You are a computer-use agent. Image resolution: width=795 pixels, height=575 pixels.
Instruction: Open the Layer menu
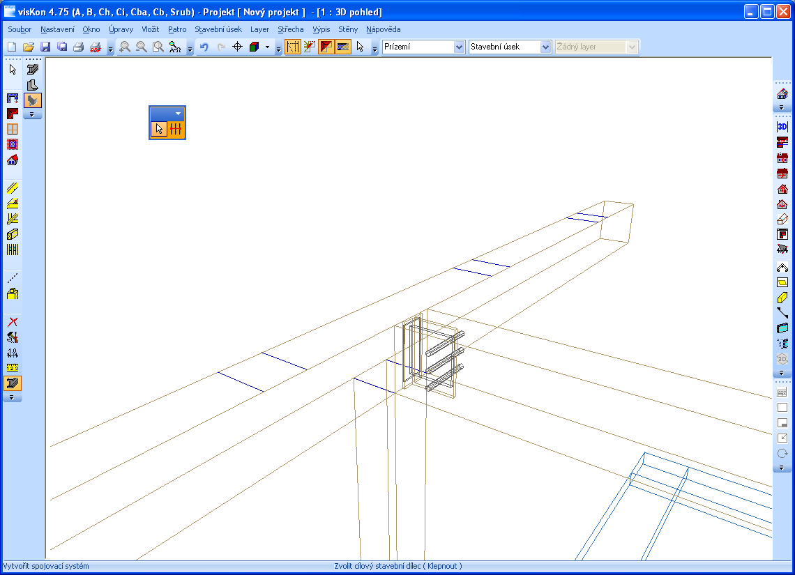click(x=259, y=29)
